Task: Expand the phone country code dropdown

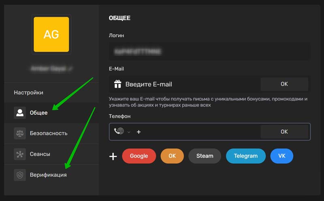Action: click(129, 132)
